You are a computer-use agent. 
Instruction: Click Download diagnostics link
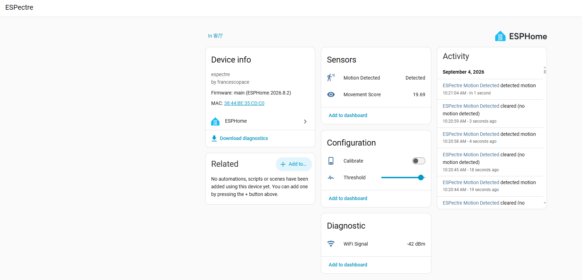[x=244, y=138]
